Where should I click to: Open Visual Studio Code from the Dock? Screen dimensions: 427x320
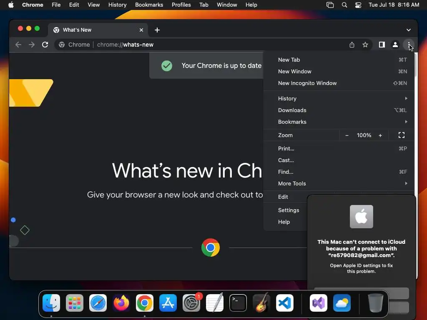[x=285, y=303]
